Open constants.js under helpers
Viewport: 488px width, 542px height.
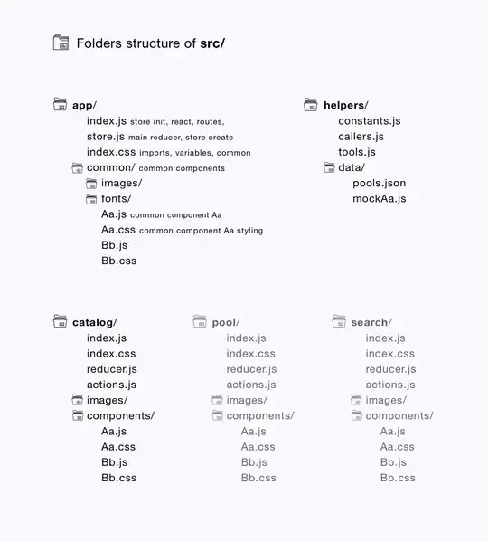[370, 121]
